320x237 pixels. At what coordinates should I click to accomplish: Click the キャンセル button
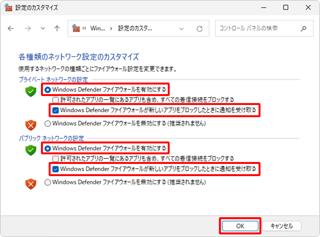pyautogui.click(x=282, y=226)
